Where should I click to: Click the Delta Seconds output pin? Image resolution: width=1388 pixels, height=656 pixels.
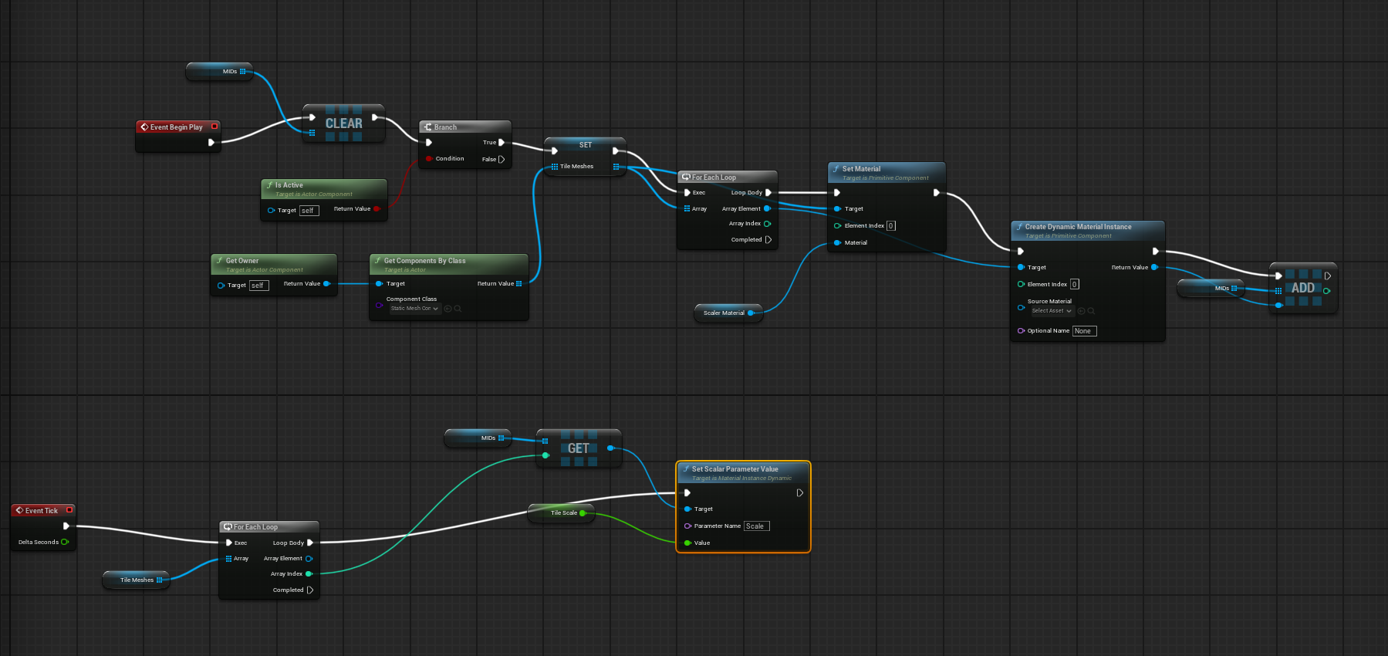point(65,542)
